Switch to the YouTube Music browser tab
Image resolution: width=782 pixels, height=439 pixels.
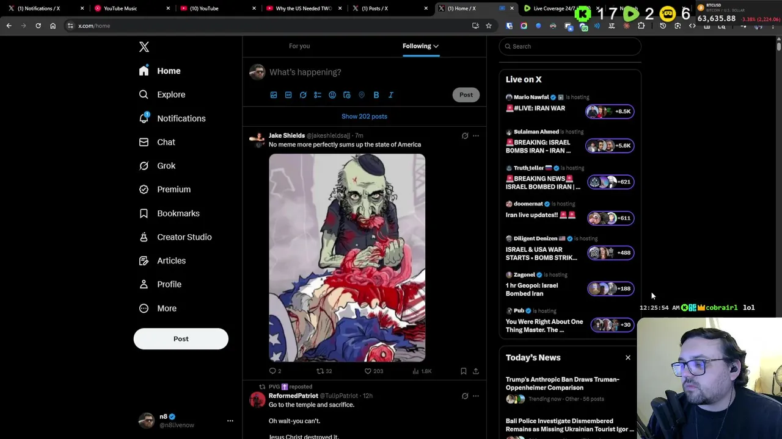(131, 9)
